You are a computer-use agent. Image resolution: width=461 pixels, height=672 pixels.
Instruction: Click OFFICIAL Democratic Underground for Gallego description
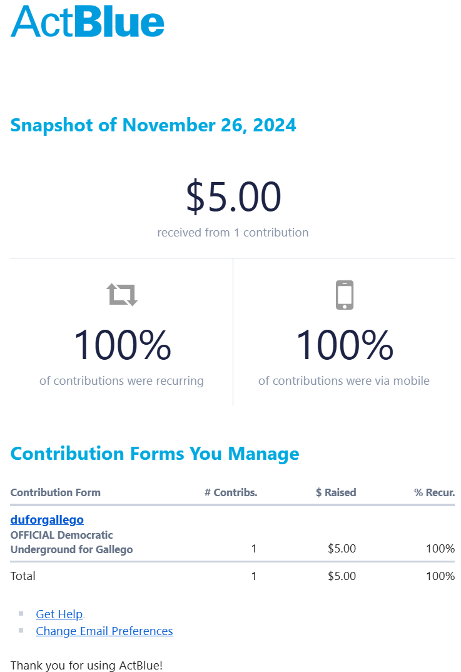coord(71,542)
